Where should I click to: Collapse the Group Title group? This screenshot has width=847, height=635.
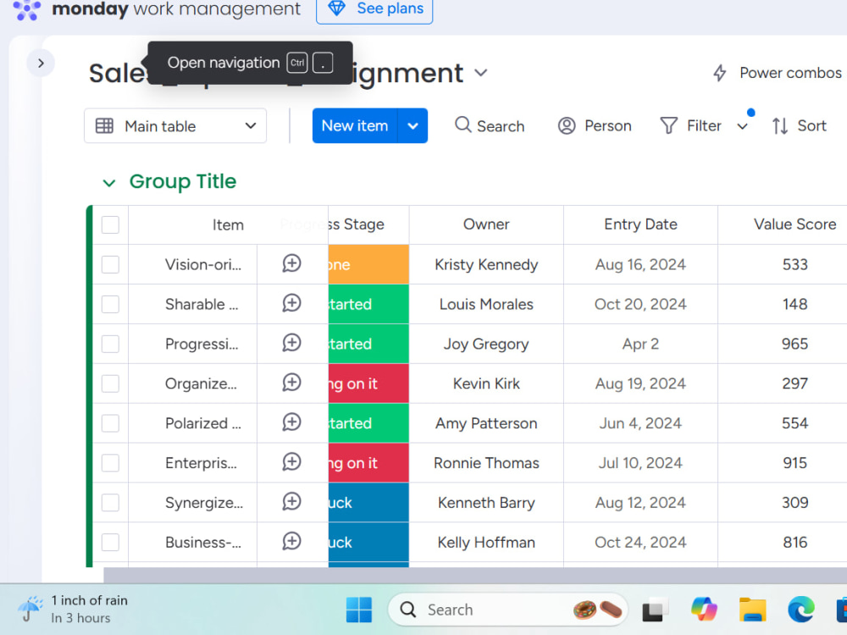click(109, 183)
